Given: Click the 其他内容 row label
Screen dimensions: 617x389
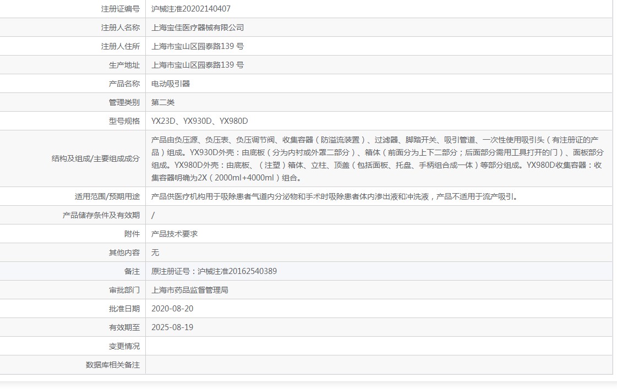Looking at the screenshot, I should pyautogui.click(x=124, y=253).
